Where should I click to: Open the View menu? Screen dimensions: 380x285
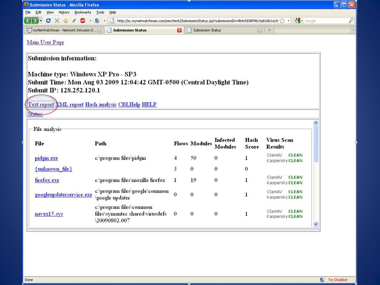pos(50,12)
